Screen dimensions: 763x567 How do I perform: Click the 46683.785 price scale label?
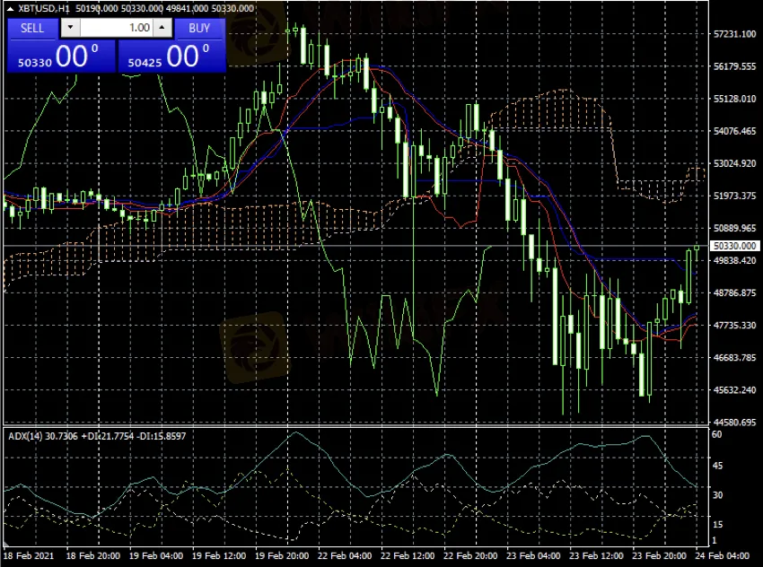(735, 357)
